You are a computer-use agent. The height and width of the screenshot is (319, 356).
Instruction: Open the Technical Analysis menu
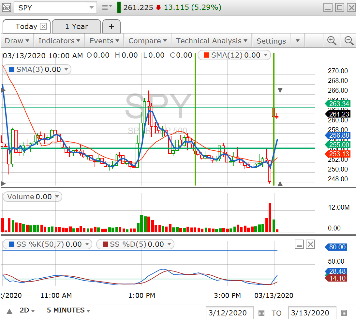[x=211, y=41]
